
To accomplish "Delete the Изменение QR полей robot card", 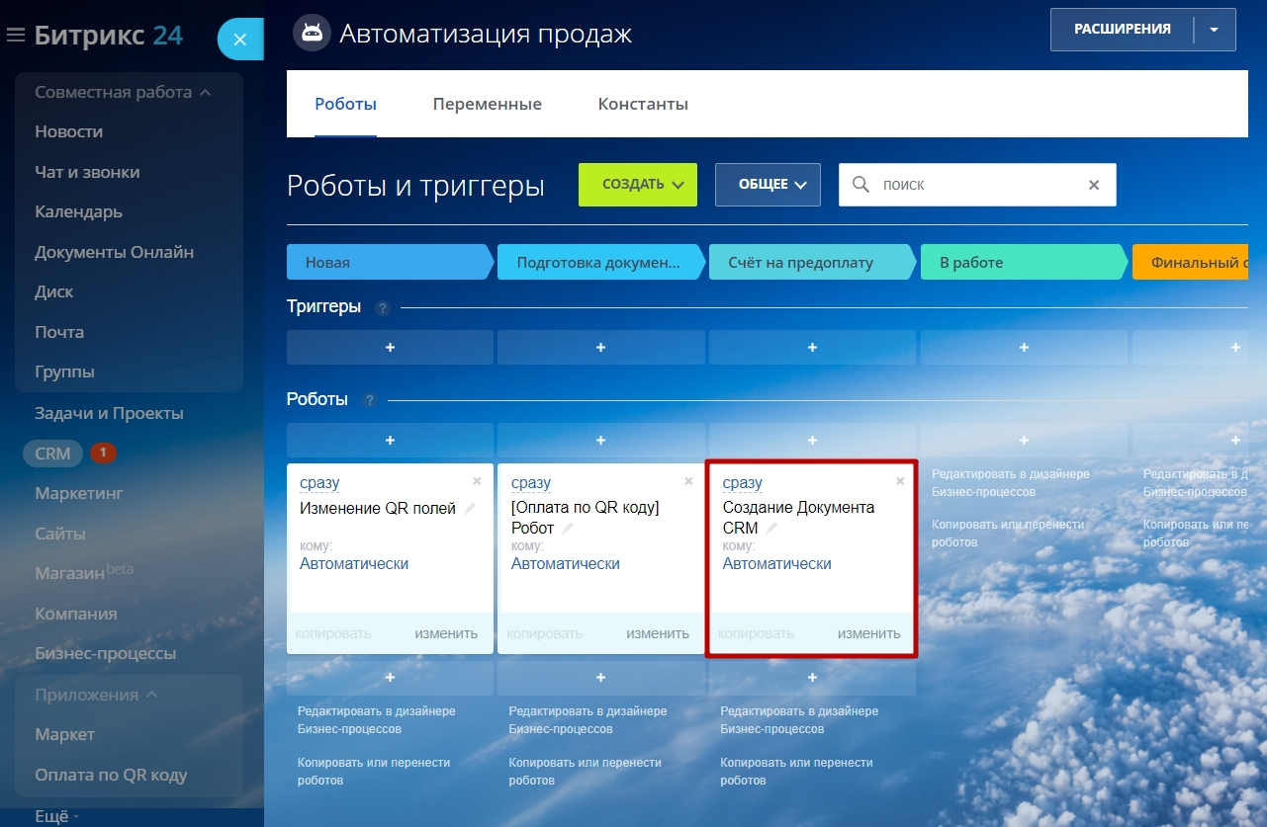I will pos(477,481).
